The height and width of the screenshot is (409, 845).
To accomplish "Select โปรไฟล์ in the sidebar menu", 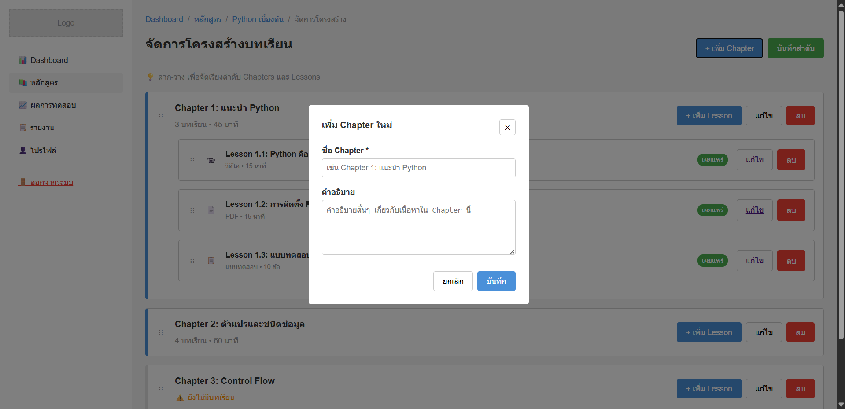I will [x=43, y=150].
